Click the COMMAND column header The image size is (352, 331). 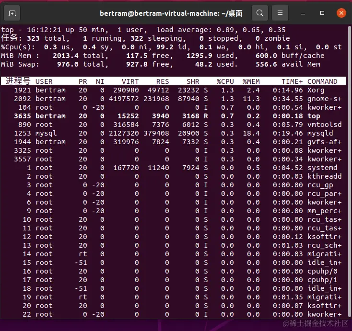pyautogui.click(x=322, y=81)
